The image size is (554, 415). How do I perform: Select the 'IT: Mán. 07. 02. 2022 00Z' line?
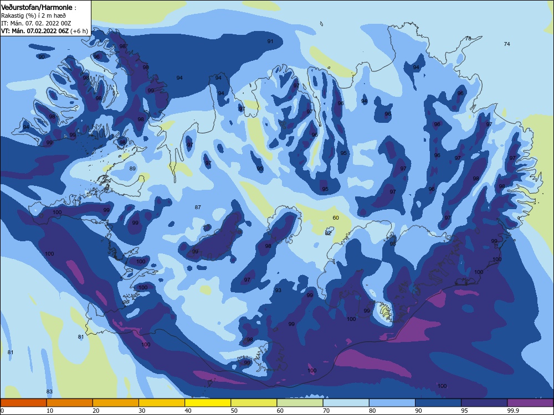(x=36, y=23)
